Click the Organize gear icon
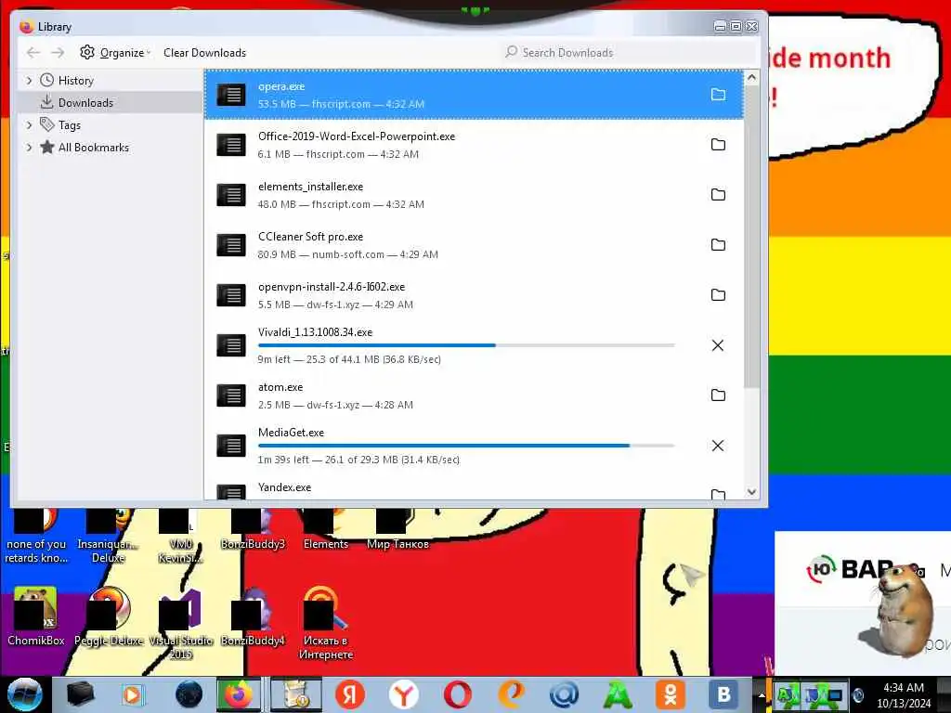The width and height of the screenshot is (951, 713). (x=87, y=52)
